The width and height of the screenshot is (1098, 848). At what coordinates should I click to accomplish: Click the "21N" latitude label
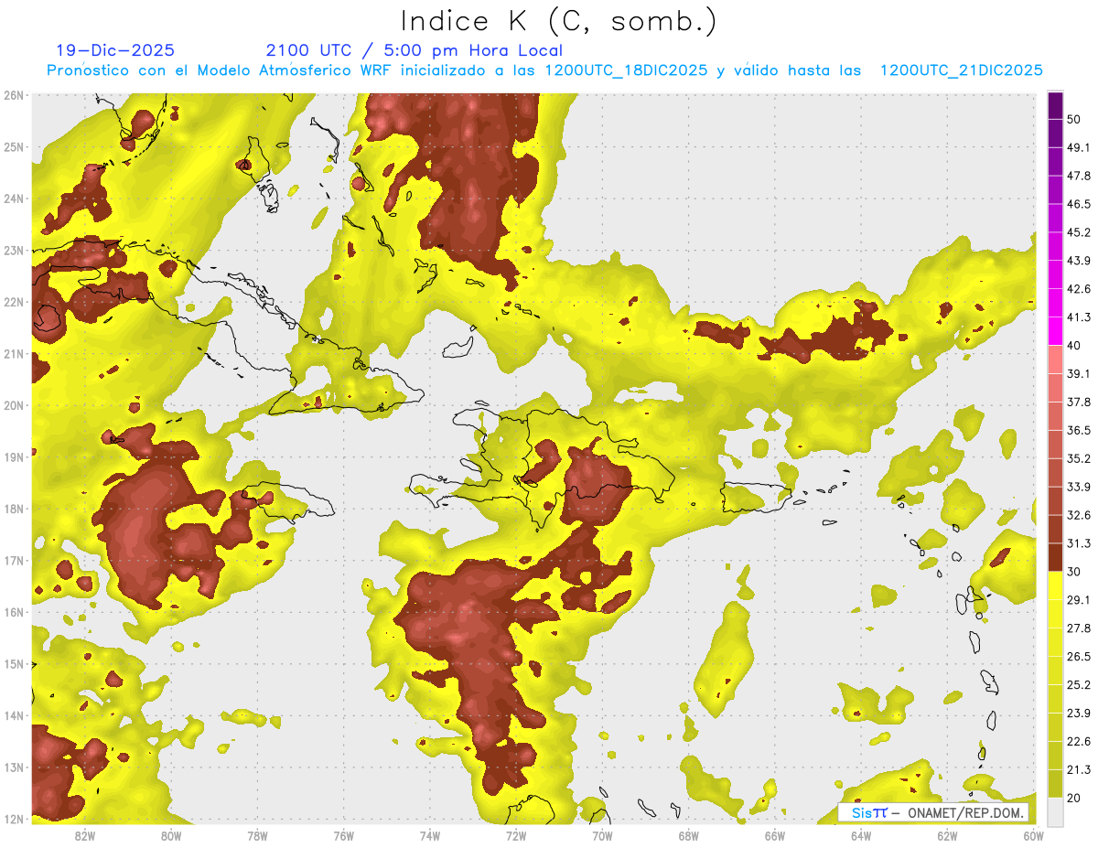point(13,354)
